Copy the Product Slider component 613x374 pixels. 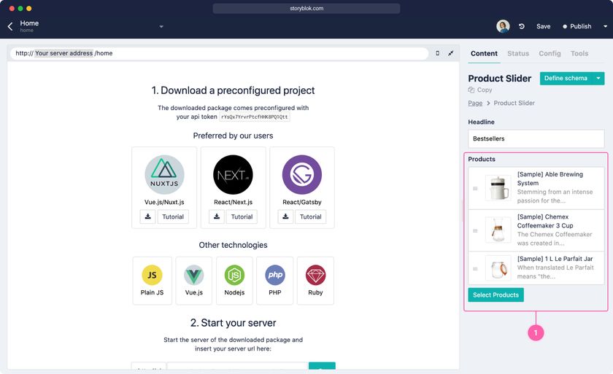[x=480, y=90]
